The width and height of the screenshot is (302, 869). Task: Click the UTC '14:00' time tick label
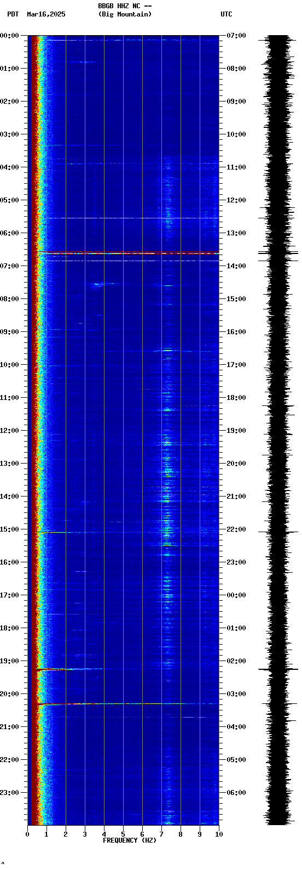click(236, 266)
